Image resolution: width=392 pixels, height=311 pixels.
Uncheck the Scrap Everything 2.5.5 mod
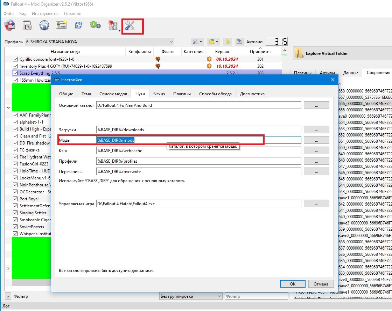(x=15, y=73)
